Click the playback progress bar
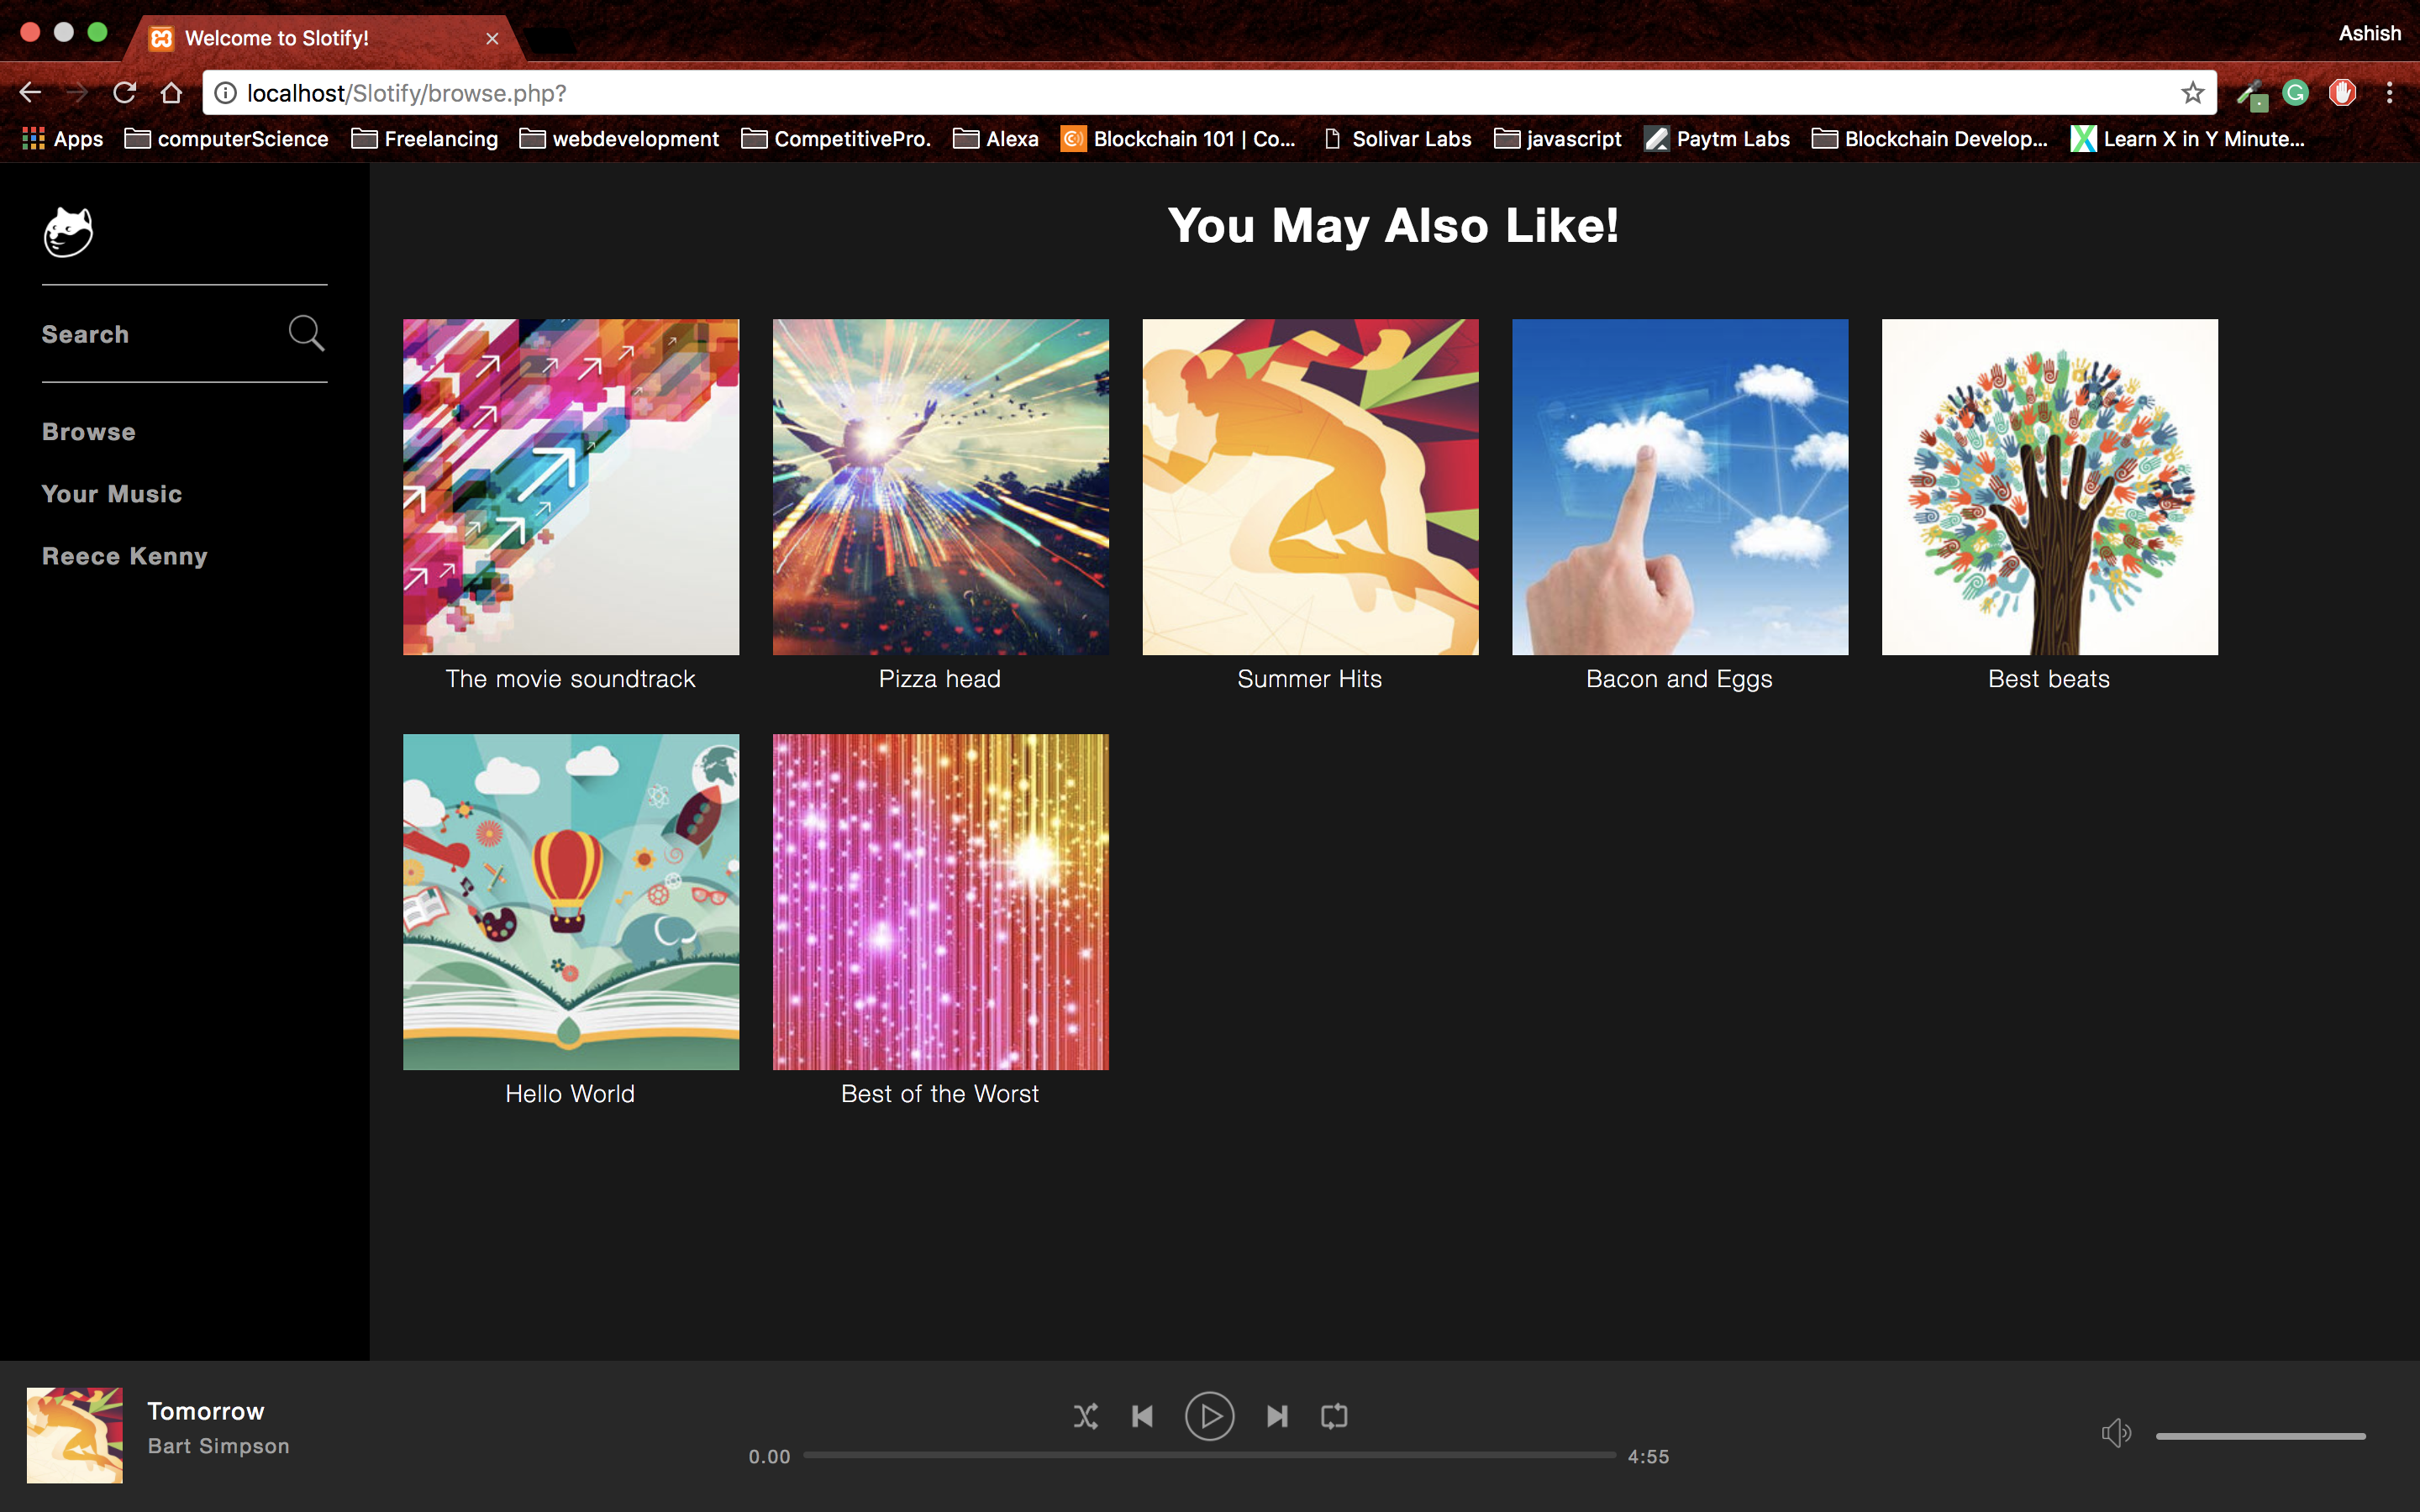The image size is (2420, 1512). (x=1209, y=1455)
